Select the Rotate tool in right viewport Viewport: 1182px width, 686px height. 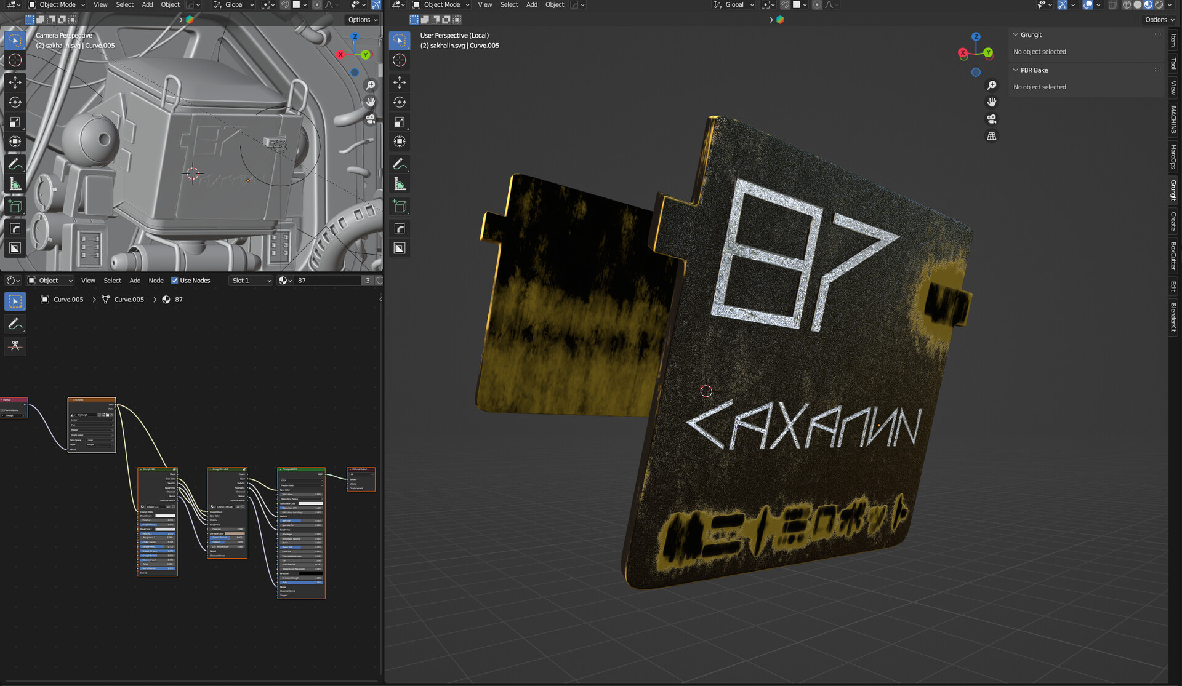point(400,102)
